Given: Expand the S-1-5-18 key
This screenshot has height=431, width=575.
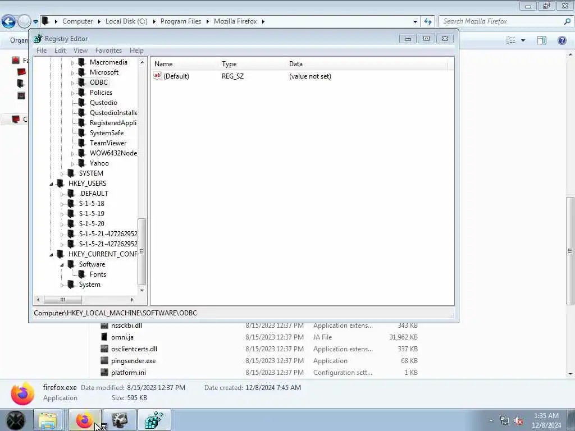Looking at the screenshot, I should coord(62,204).
